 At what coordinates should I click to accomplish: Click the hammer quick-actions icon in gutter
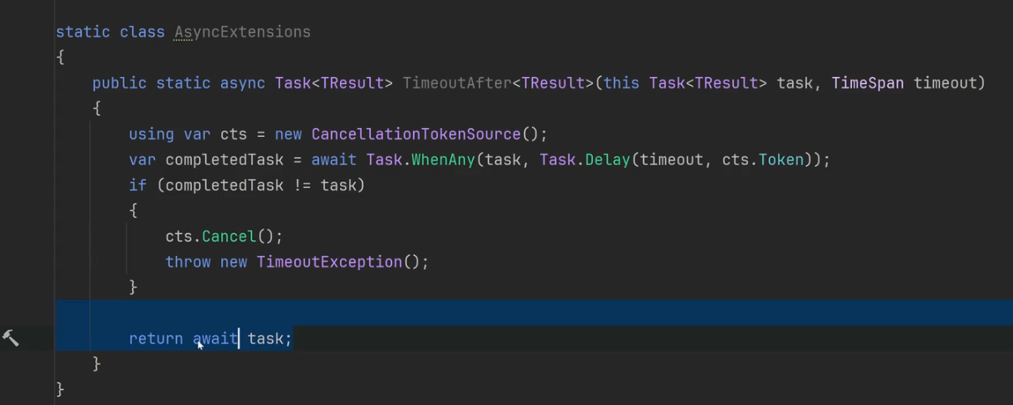click(x=11, y=338)
